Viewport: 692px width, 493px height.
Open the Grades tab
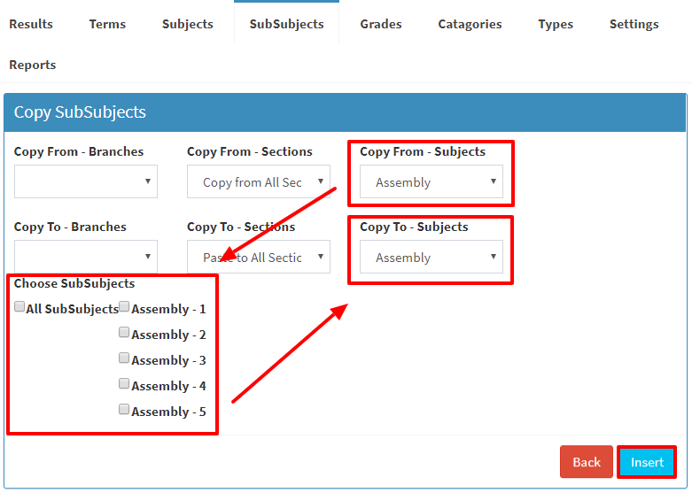[x=381, y=24]
